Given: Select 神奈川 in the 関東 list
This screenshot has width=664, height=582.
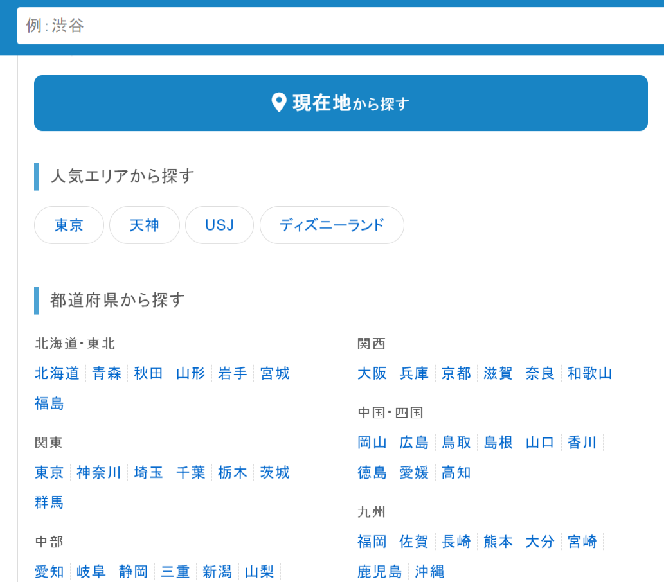Looking at the screenshot, I should (x=99, y=473).
